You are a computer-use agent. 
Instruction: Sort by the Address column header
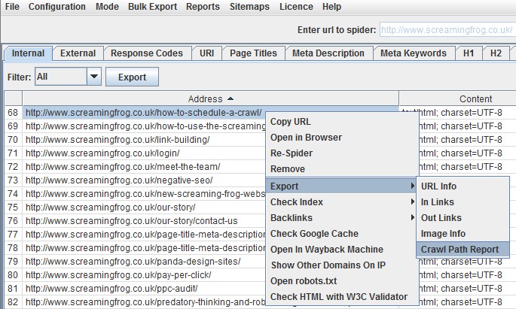tap(209, 98)
